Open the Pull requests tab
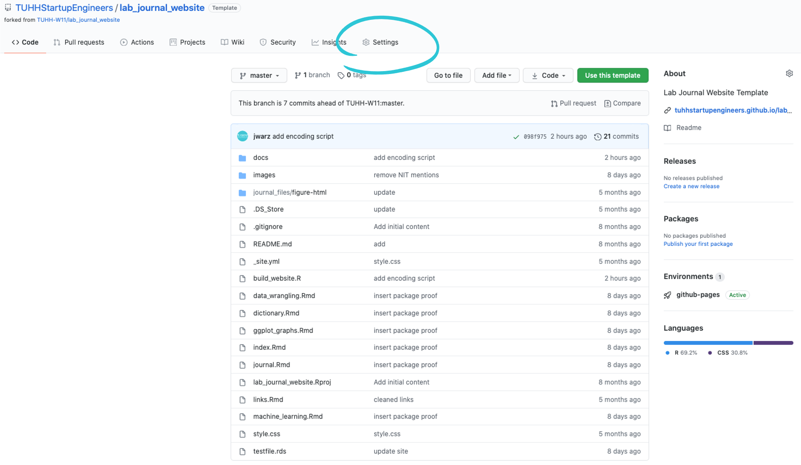This screenshot has height=465, width=801. pyautogui.click(x=79, y=42)
